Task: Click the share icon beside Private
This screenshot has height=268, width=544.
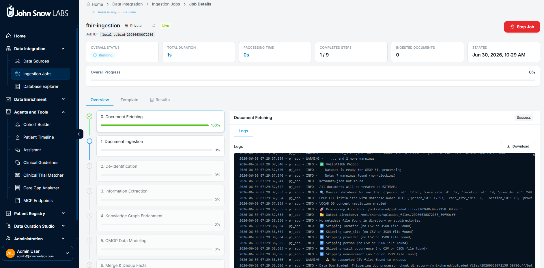Action: tap(153, 26)
